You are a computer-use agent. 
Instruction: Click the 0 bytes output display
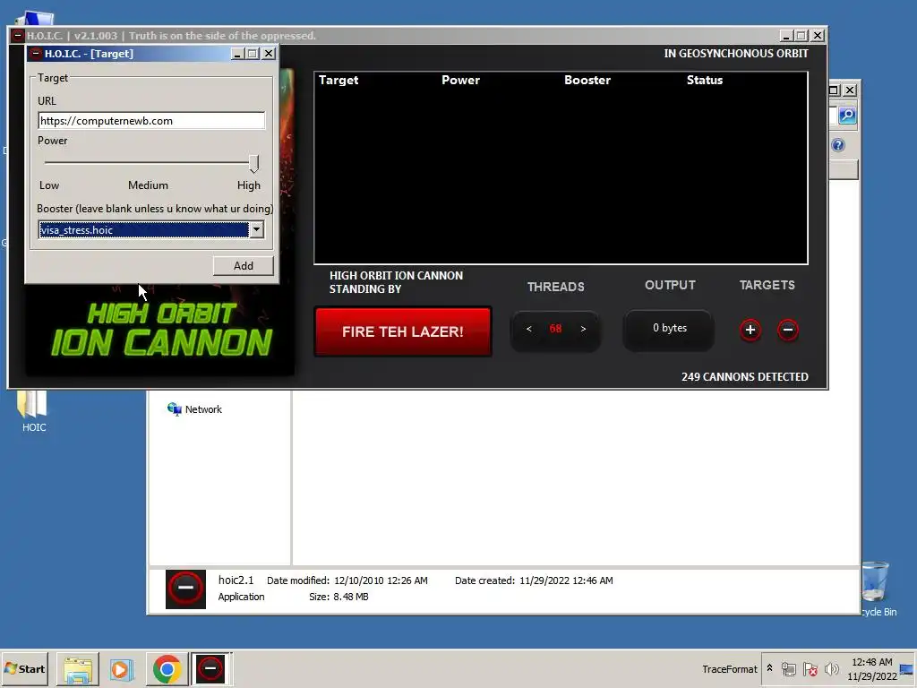tap(670, 328)
